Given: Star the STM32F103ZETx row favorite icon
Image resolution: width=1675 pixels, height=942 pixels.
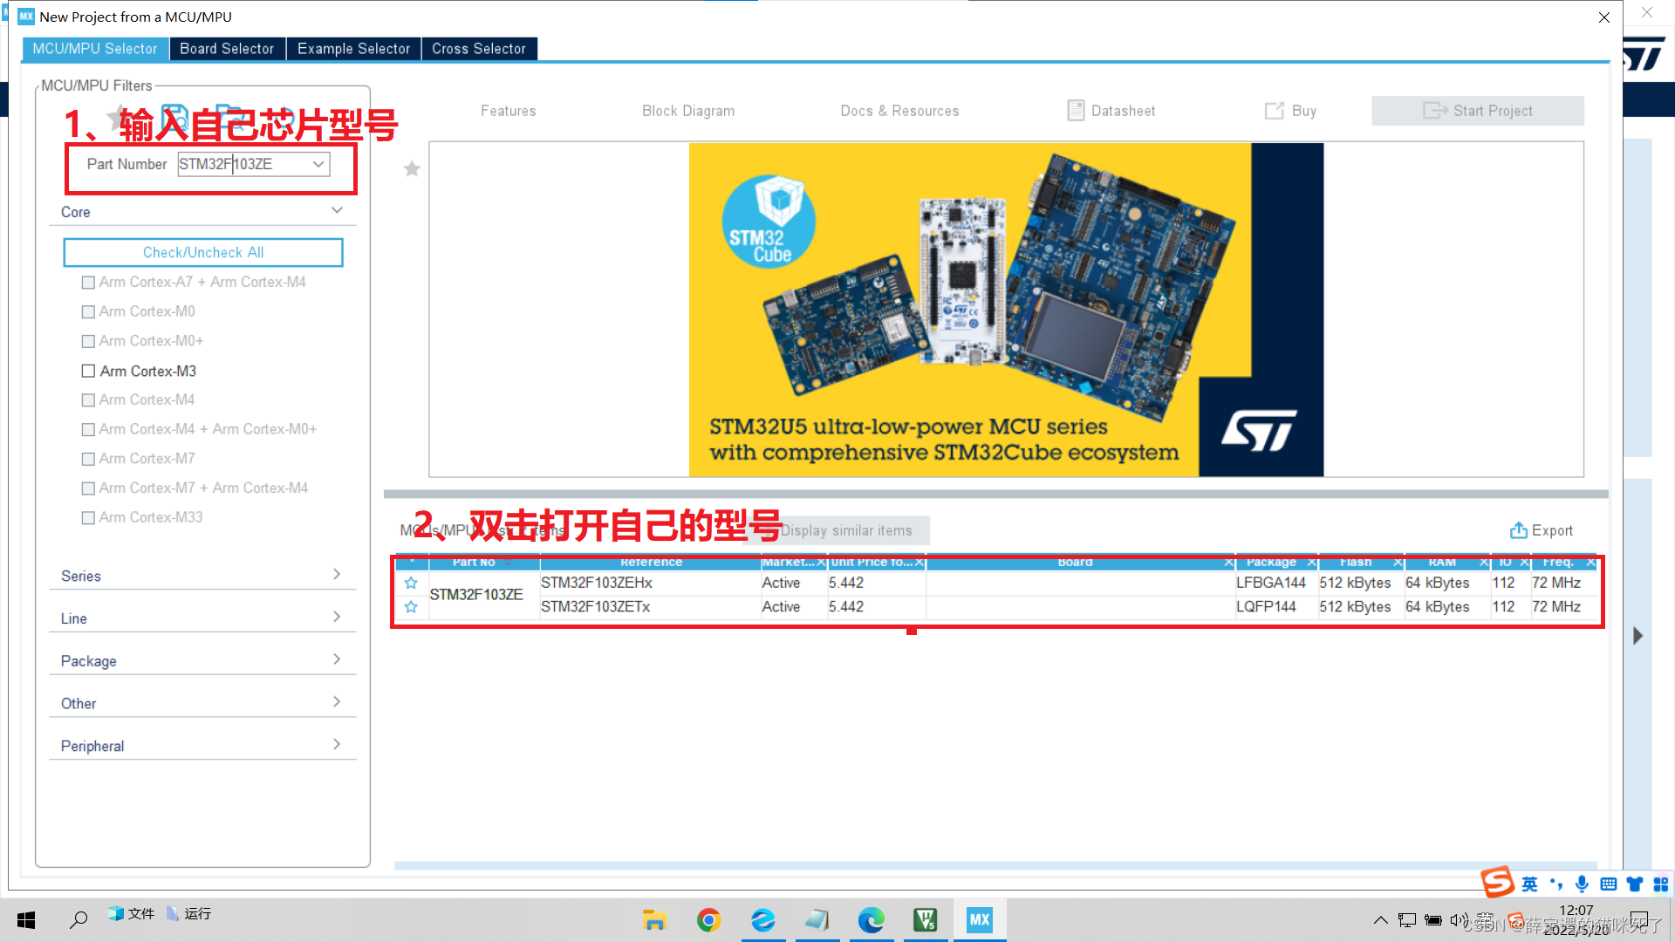Looking at the screenshot, I should (411, 607).
